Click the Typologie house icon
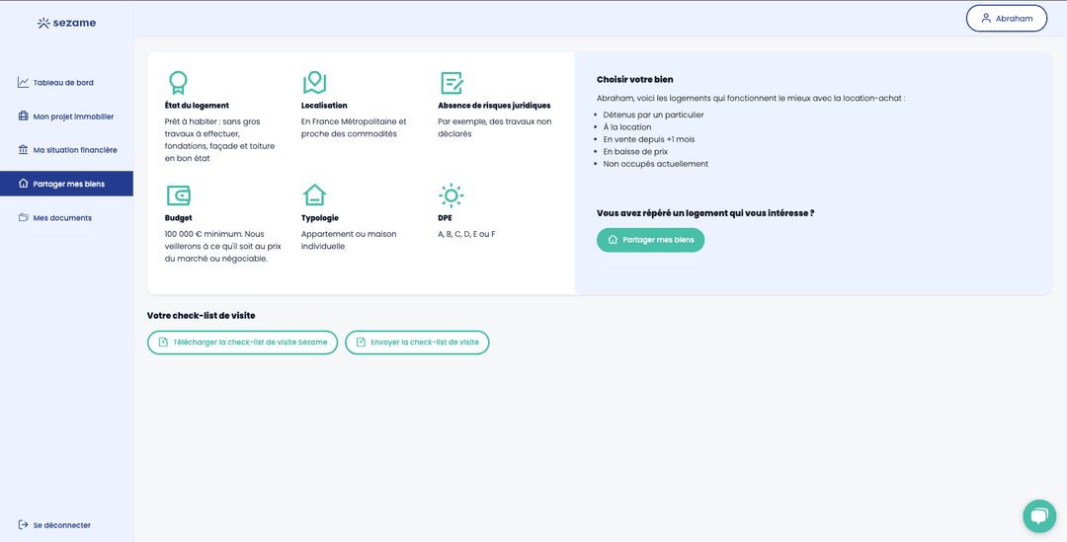The width and height of the screenshot is (1067, 542). tap(314, 194)
